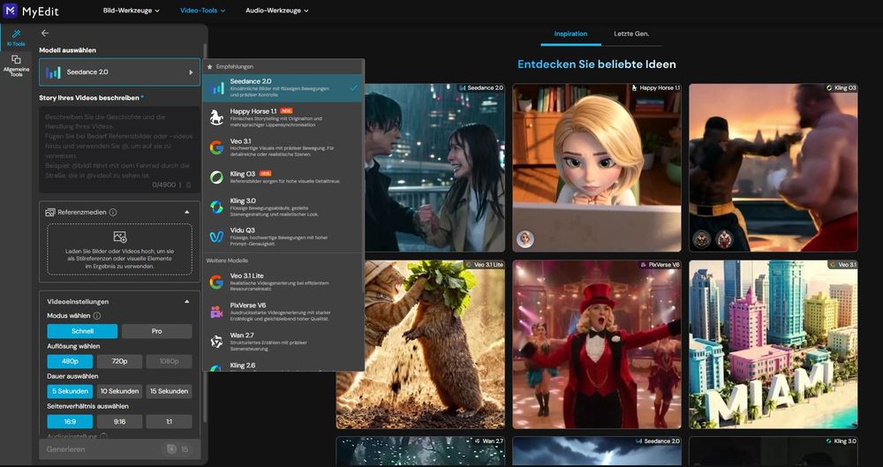This screenshot has width=883, height=467.
Task: Toggle the Modell auswählen Seedance 2.0 selector
Action: pyautogui.click(x=119, y=72)
